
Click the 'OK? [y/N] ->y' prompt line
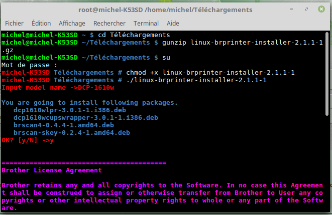[x=28, y=140]
